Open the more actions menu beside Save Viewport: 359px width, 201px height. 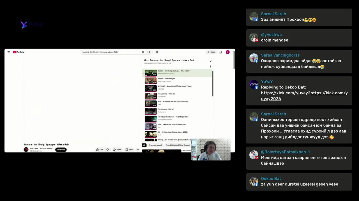click(x=137, y=150)
